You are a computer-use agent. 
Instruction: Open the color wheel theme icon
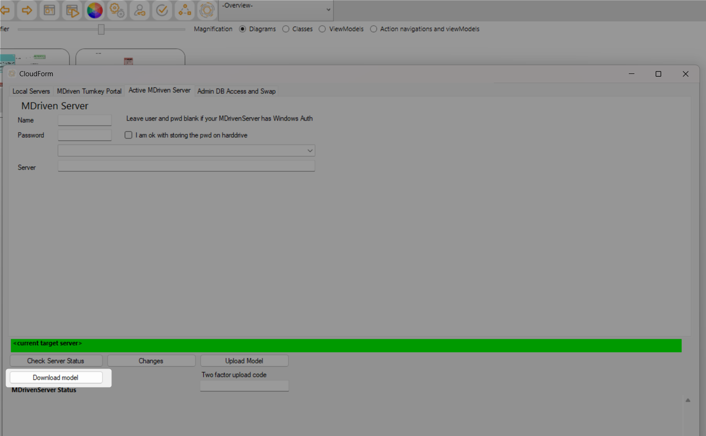click(95, 10)
